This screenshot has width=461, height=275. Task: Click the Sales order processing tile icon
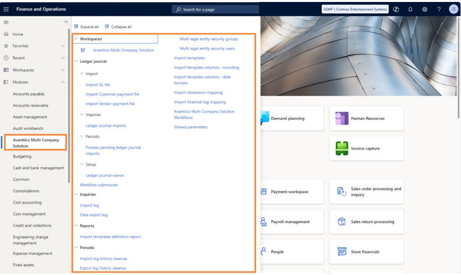click(342, 192)
